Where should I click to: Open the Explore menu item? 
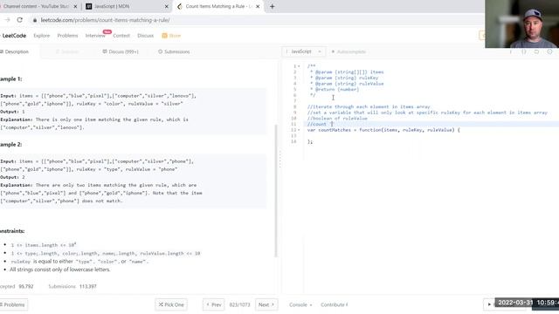pyautogui.click(x=42, y=36)
